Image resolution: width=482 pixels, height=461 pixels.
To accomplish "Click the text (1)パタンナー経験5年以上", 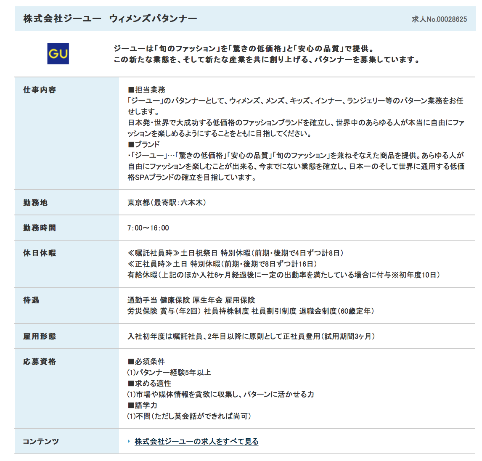I will (169, 373).
